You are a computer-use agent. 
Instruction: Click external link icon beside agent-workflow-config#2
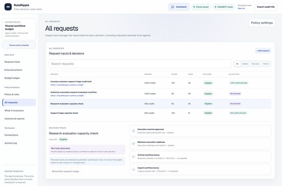tap(85, 96)
